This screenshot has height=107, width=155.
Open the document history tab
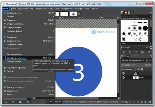point(132,12)
